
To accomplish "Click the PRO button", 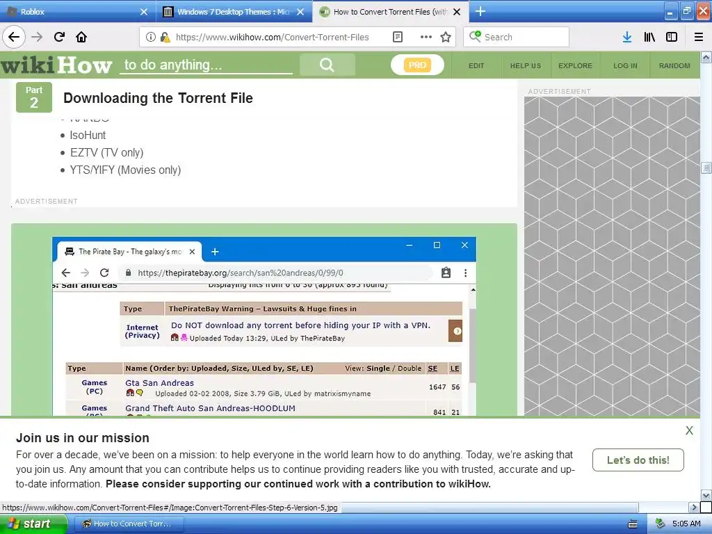I will [x=417, y=65].
